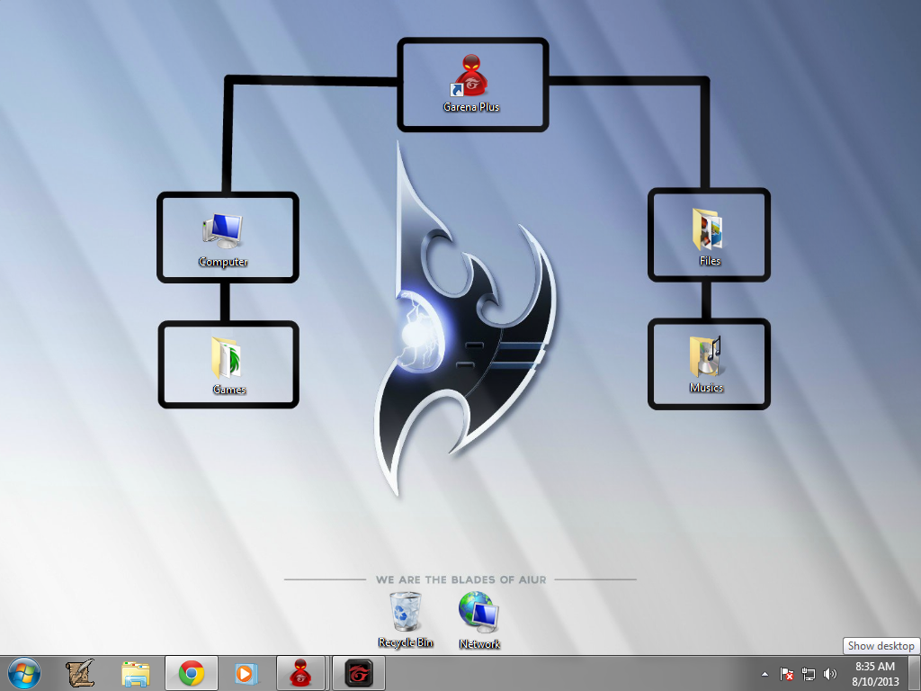Click the Recycle Bin label text
The image size is (921, 691).
(x=406, y=642)
